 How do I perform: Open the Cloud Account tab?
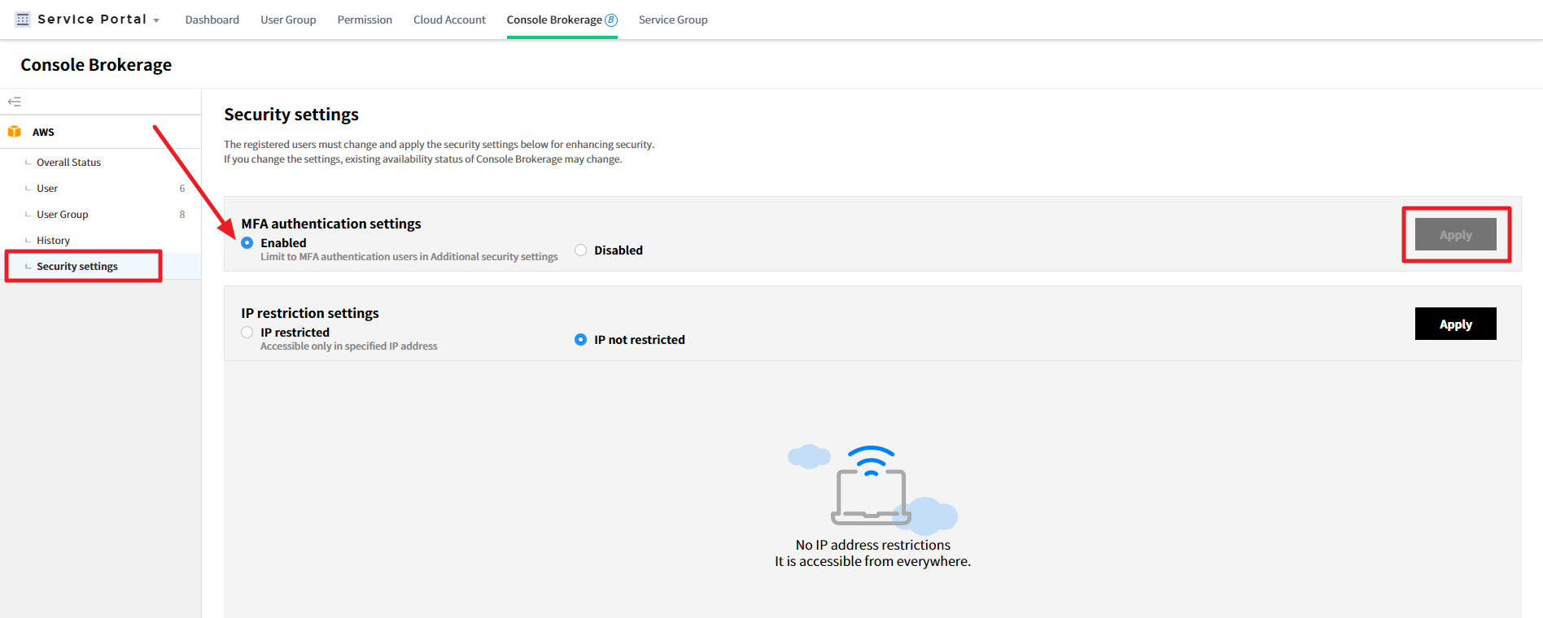[x=449, y=20]
